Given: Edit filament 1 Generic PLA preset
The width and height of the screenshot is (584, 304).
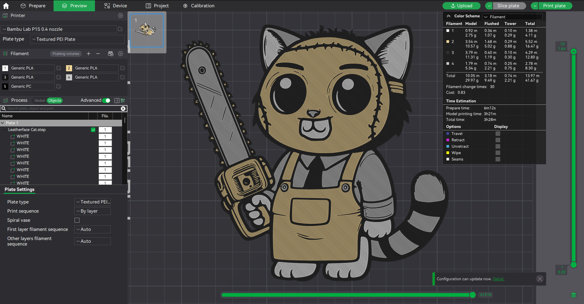Looking at the screenshot, I should click(x=59, y=68).
